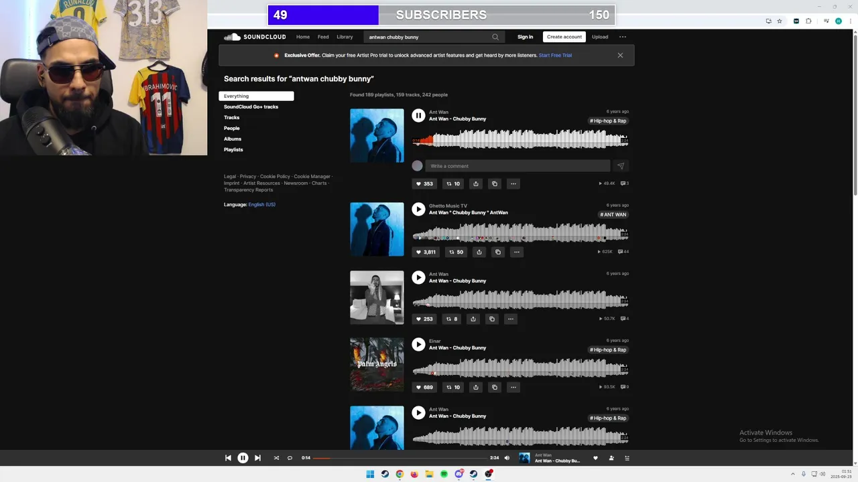Skip to previous track in player bar
The width and height of the screenshot is (858, 482).
pos(228,458)
